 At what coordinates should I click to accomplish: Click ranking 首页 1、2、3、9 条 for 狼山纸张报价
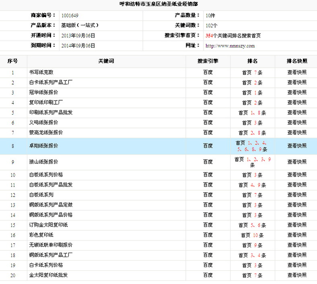(252, 162)
